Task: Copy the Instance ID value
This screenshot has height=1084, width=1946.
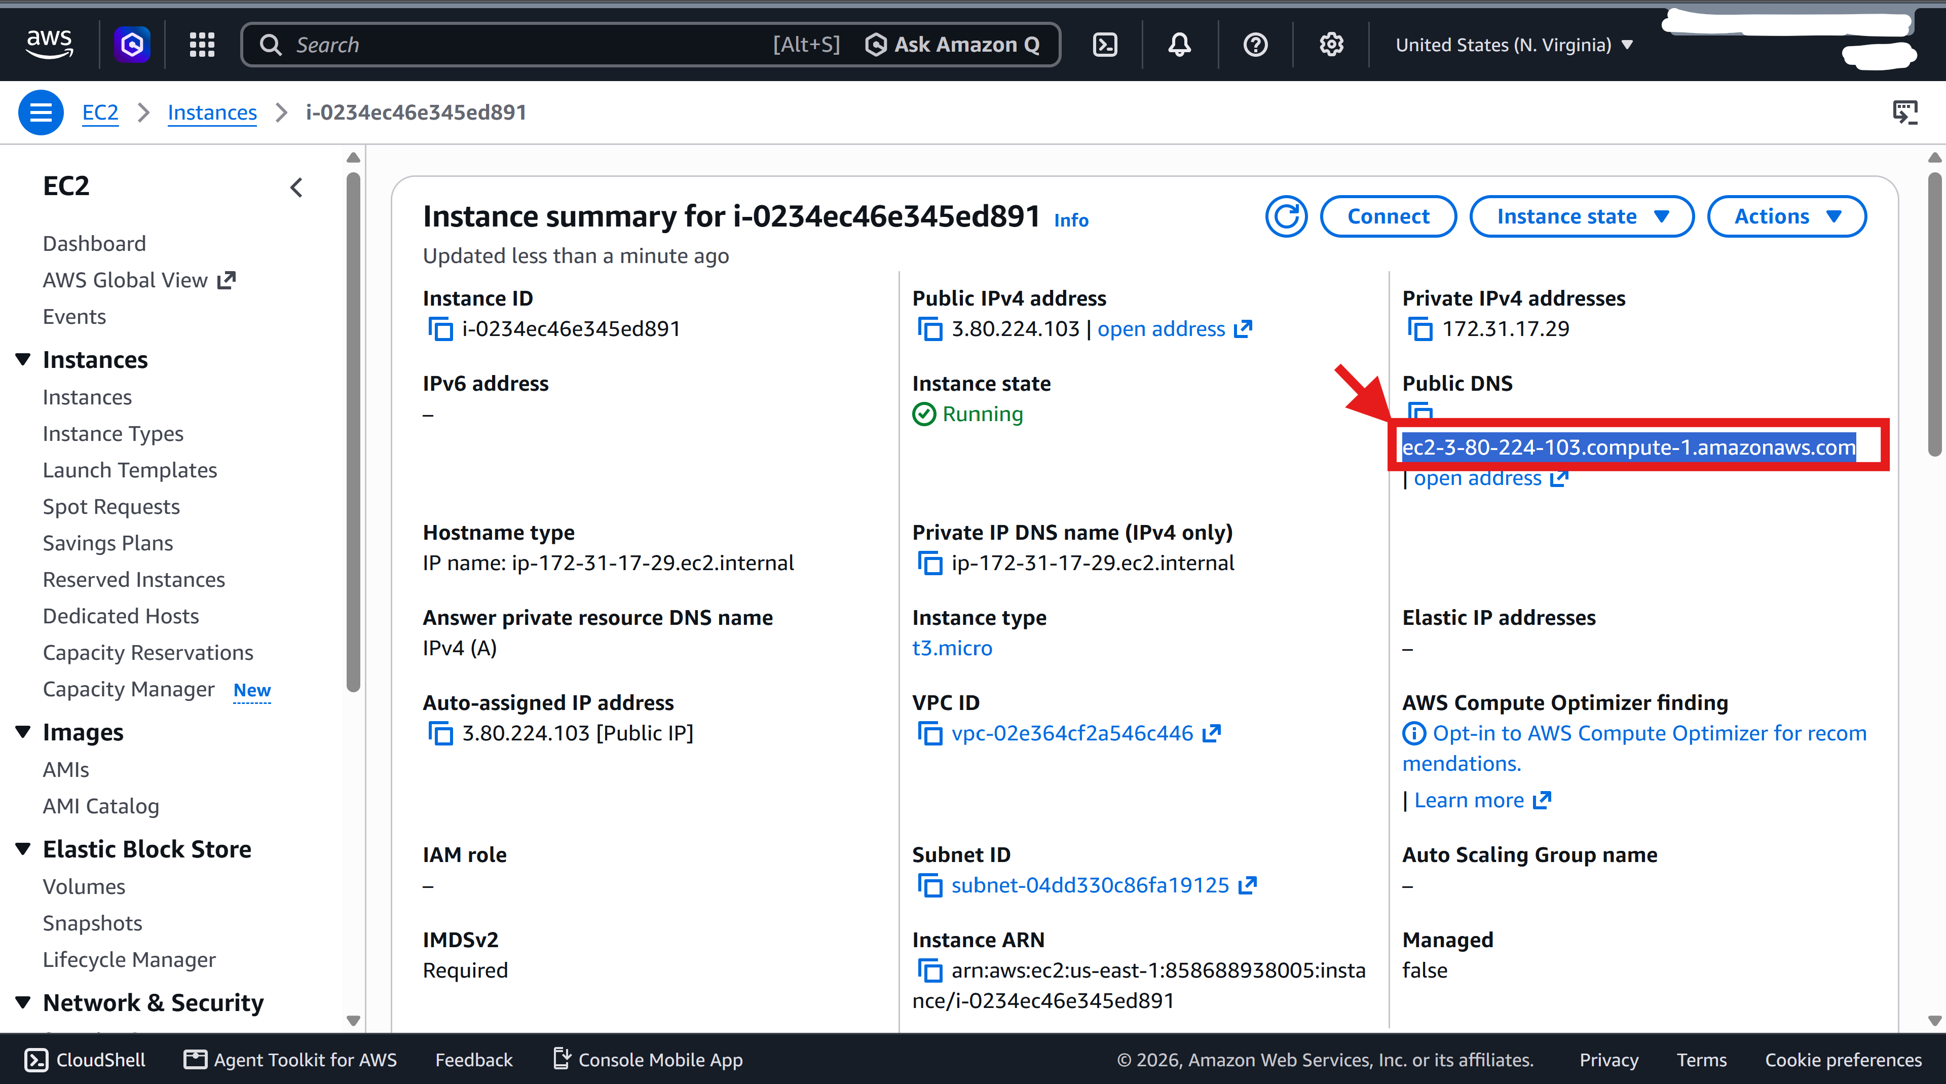Action: (x=440, y=329)
